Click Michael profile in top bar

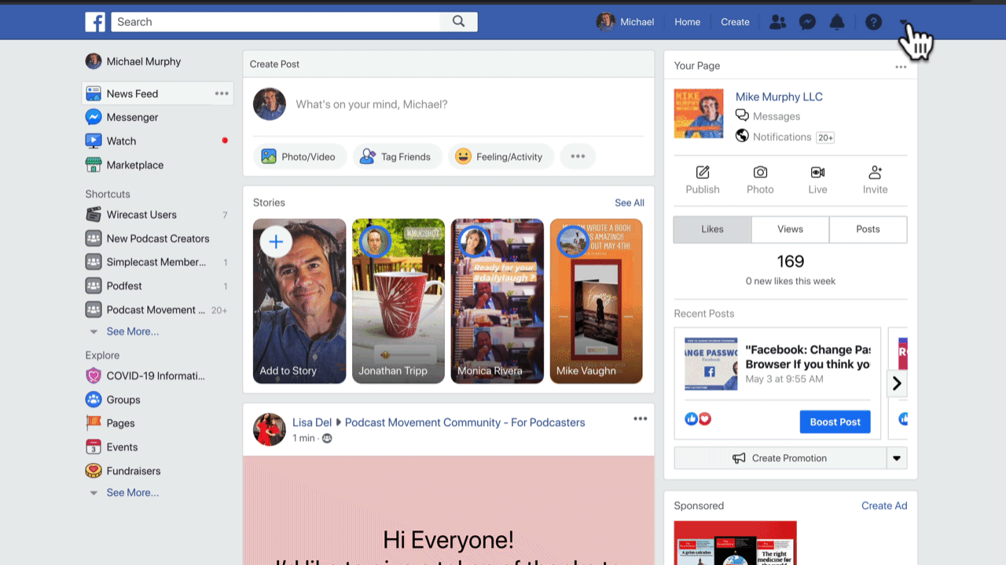click(626, 22)
